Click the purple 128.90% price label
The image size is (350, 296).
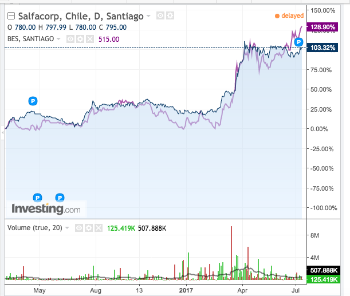pos(323,27)
